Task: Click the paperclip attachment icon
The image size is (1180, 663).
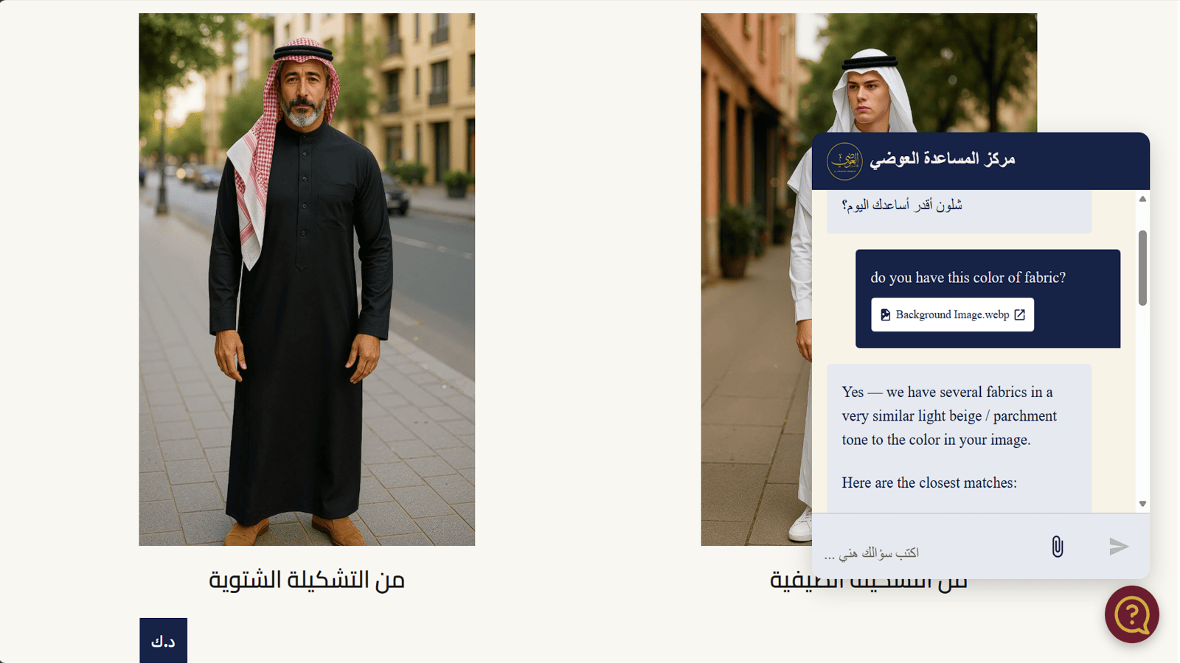Action: coord(1057,547)
